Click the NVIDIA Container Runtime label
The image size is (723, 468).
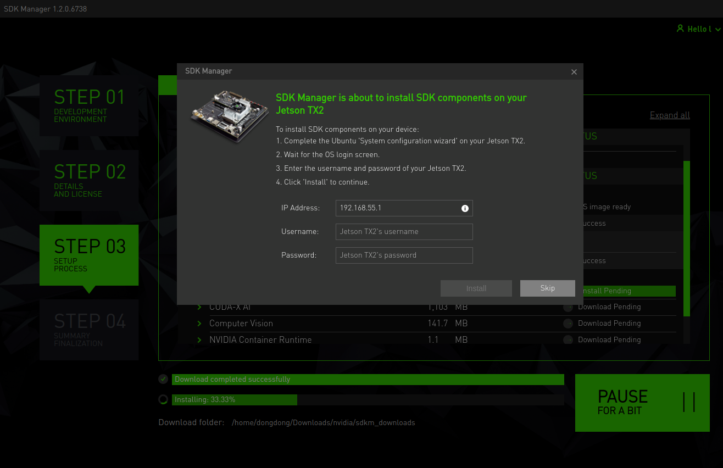pos(260,340)
